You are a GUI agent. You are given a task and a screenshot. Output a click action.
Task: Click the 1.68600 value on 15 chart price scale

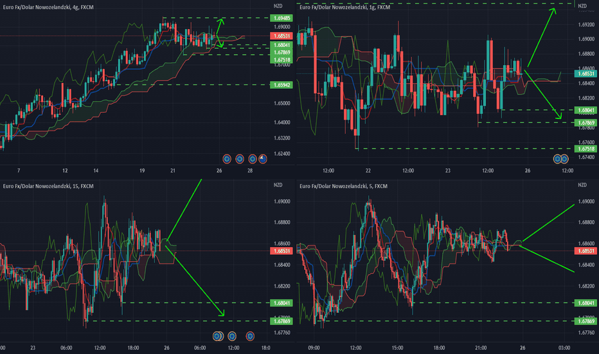282,243
